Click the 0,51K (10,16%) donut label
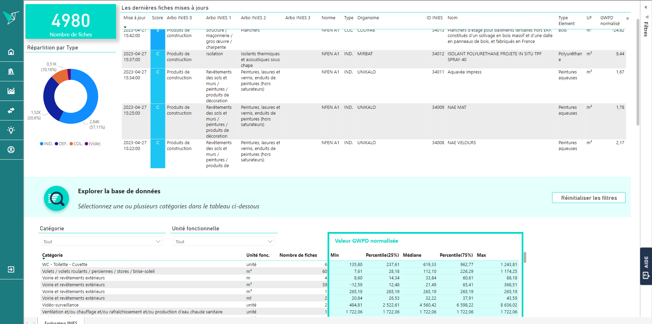The height and width of the screenshot is (324, 652). tap(49, 67)
